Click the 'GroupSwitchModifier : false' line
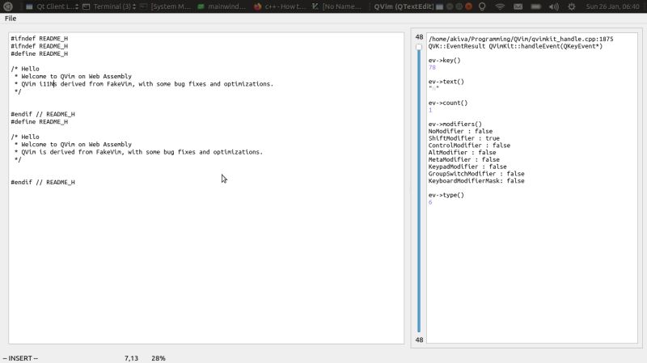Screen dimensions: 647x363 pos(476,174)
